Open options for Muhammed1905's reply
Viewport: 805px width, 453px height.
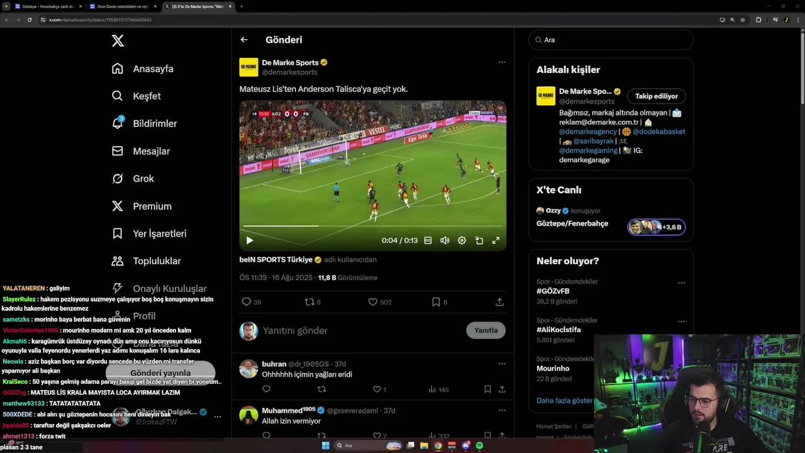(x=502, y=410)
